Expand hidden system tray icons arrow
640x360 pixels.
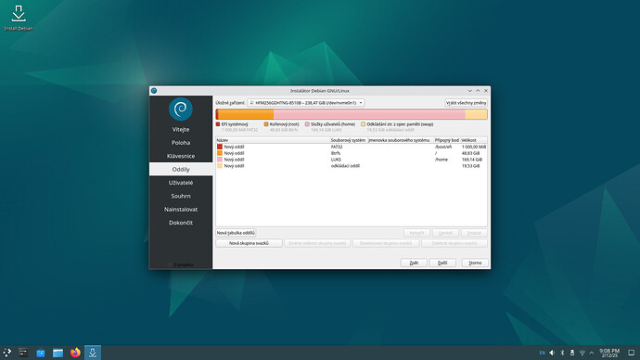592,353
